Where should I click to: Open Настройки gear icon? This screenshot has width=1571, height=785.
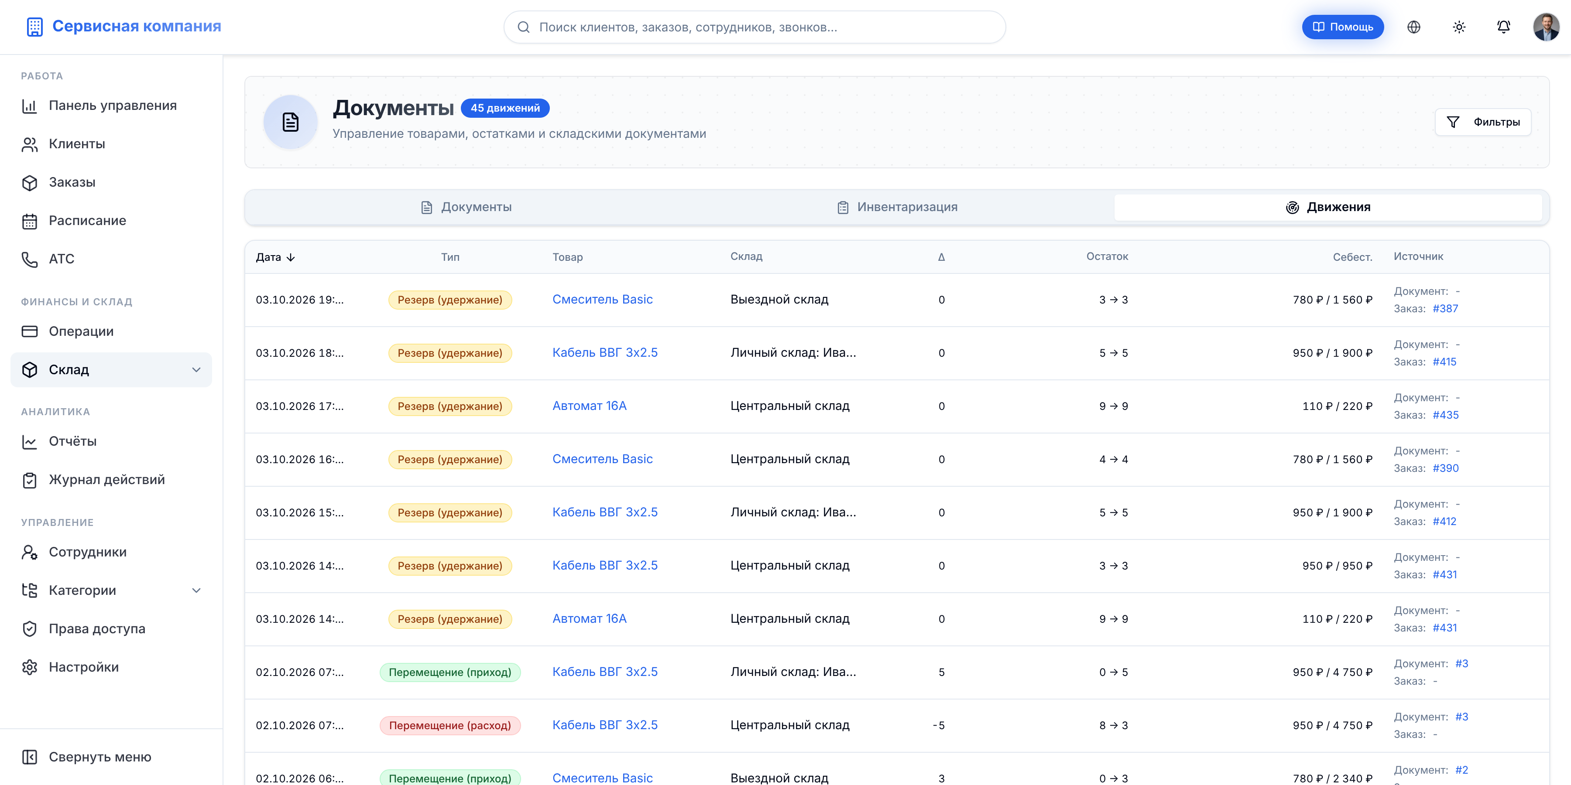[x=29, y=667]
